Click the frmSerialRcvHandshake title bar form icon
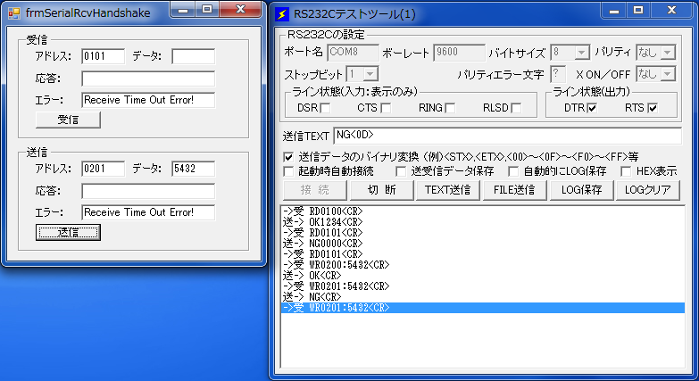This screenshot has height=381, width=699. click(x=13, y=13)
